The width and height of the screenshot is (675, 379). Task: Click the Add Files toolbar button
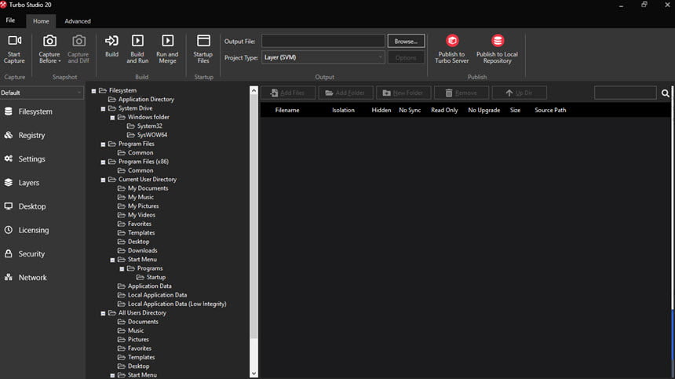click(x=287, y=93)
